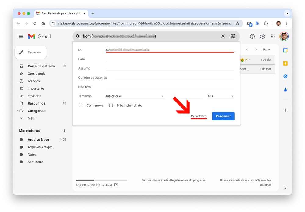Screen dimensions: 305x212
Task: Click the Criar filtro link
Action: click(x=199, y=116)
